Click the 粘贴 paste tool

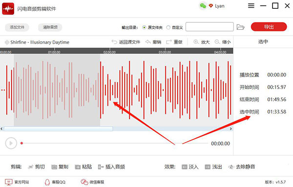(x=84, y=167)
